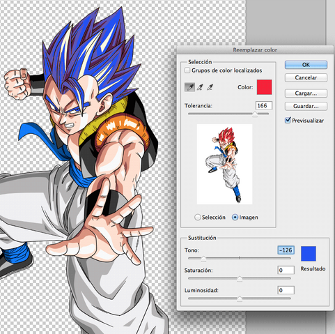
Task: Open the blue Resultado color swatch
Action: coord(309,254)
